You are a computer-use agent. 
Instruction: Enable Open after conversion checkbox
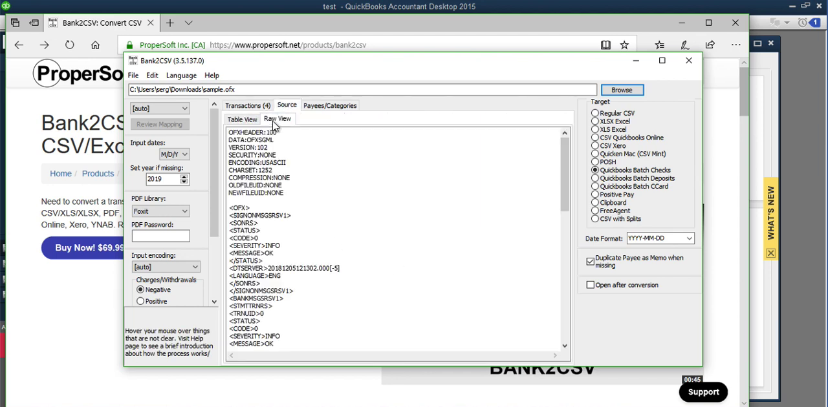[590, 285]
